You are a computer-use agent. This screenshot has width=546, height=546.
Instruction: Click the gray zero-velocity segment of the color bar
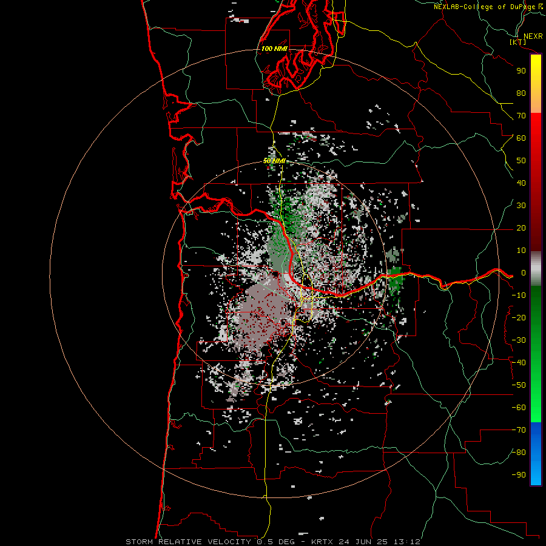[536, 268]
